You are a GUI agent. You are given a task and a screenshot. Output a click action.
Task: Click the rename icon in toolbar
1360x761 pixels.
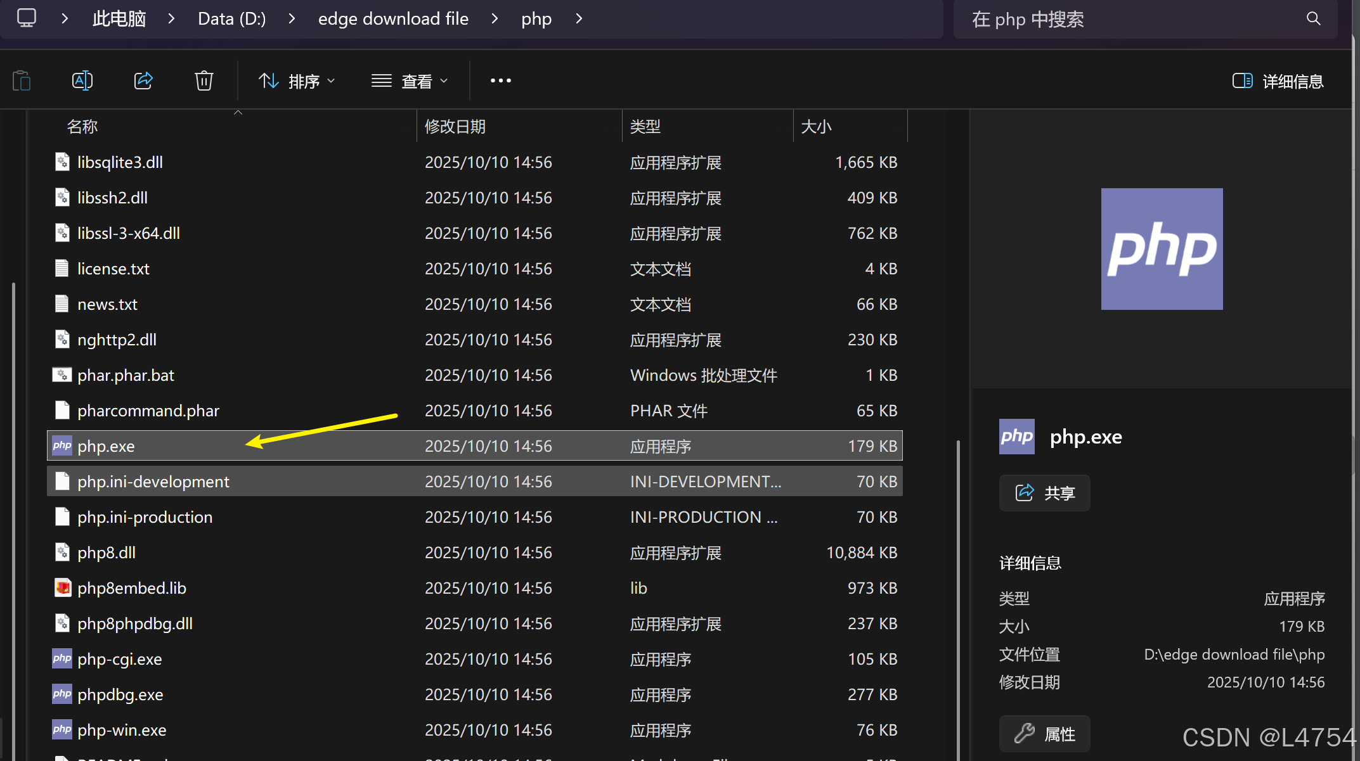tap(82, 81)
